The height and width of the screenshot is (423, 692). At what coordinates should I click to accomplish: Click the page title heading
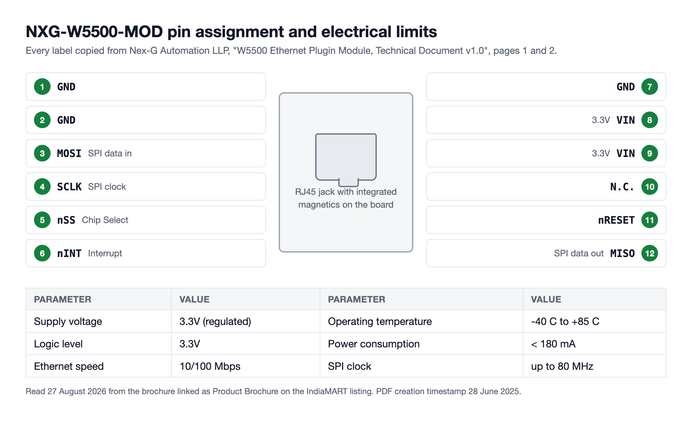point(231,32)
